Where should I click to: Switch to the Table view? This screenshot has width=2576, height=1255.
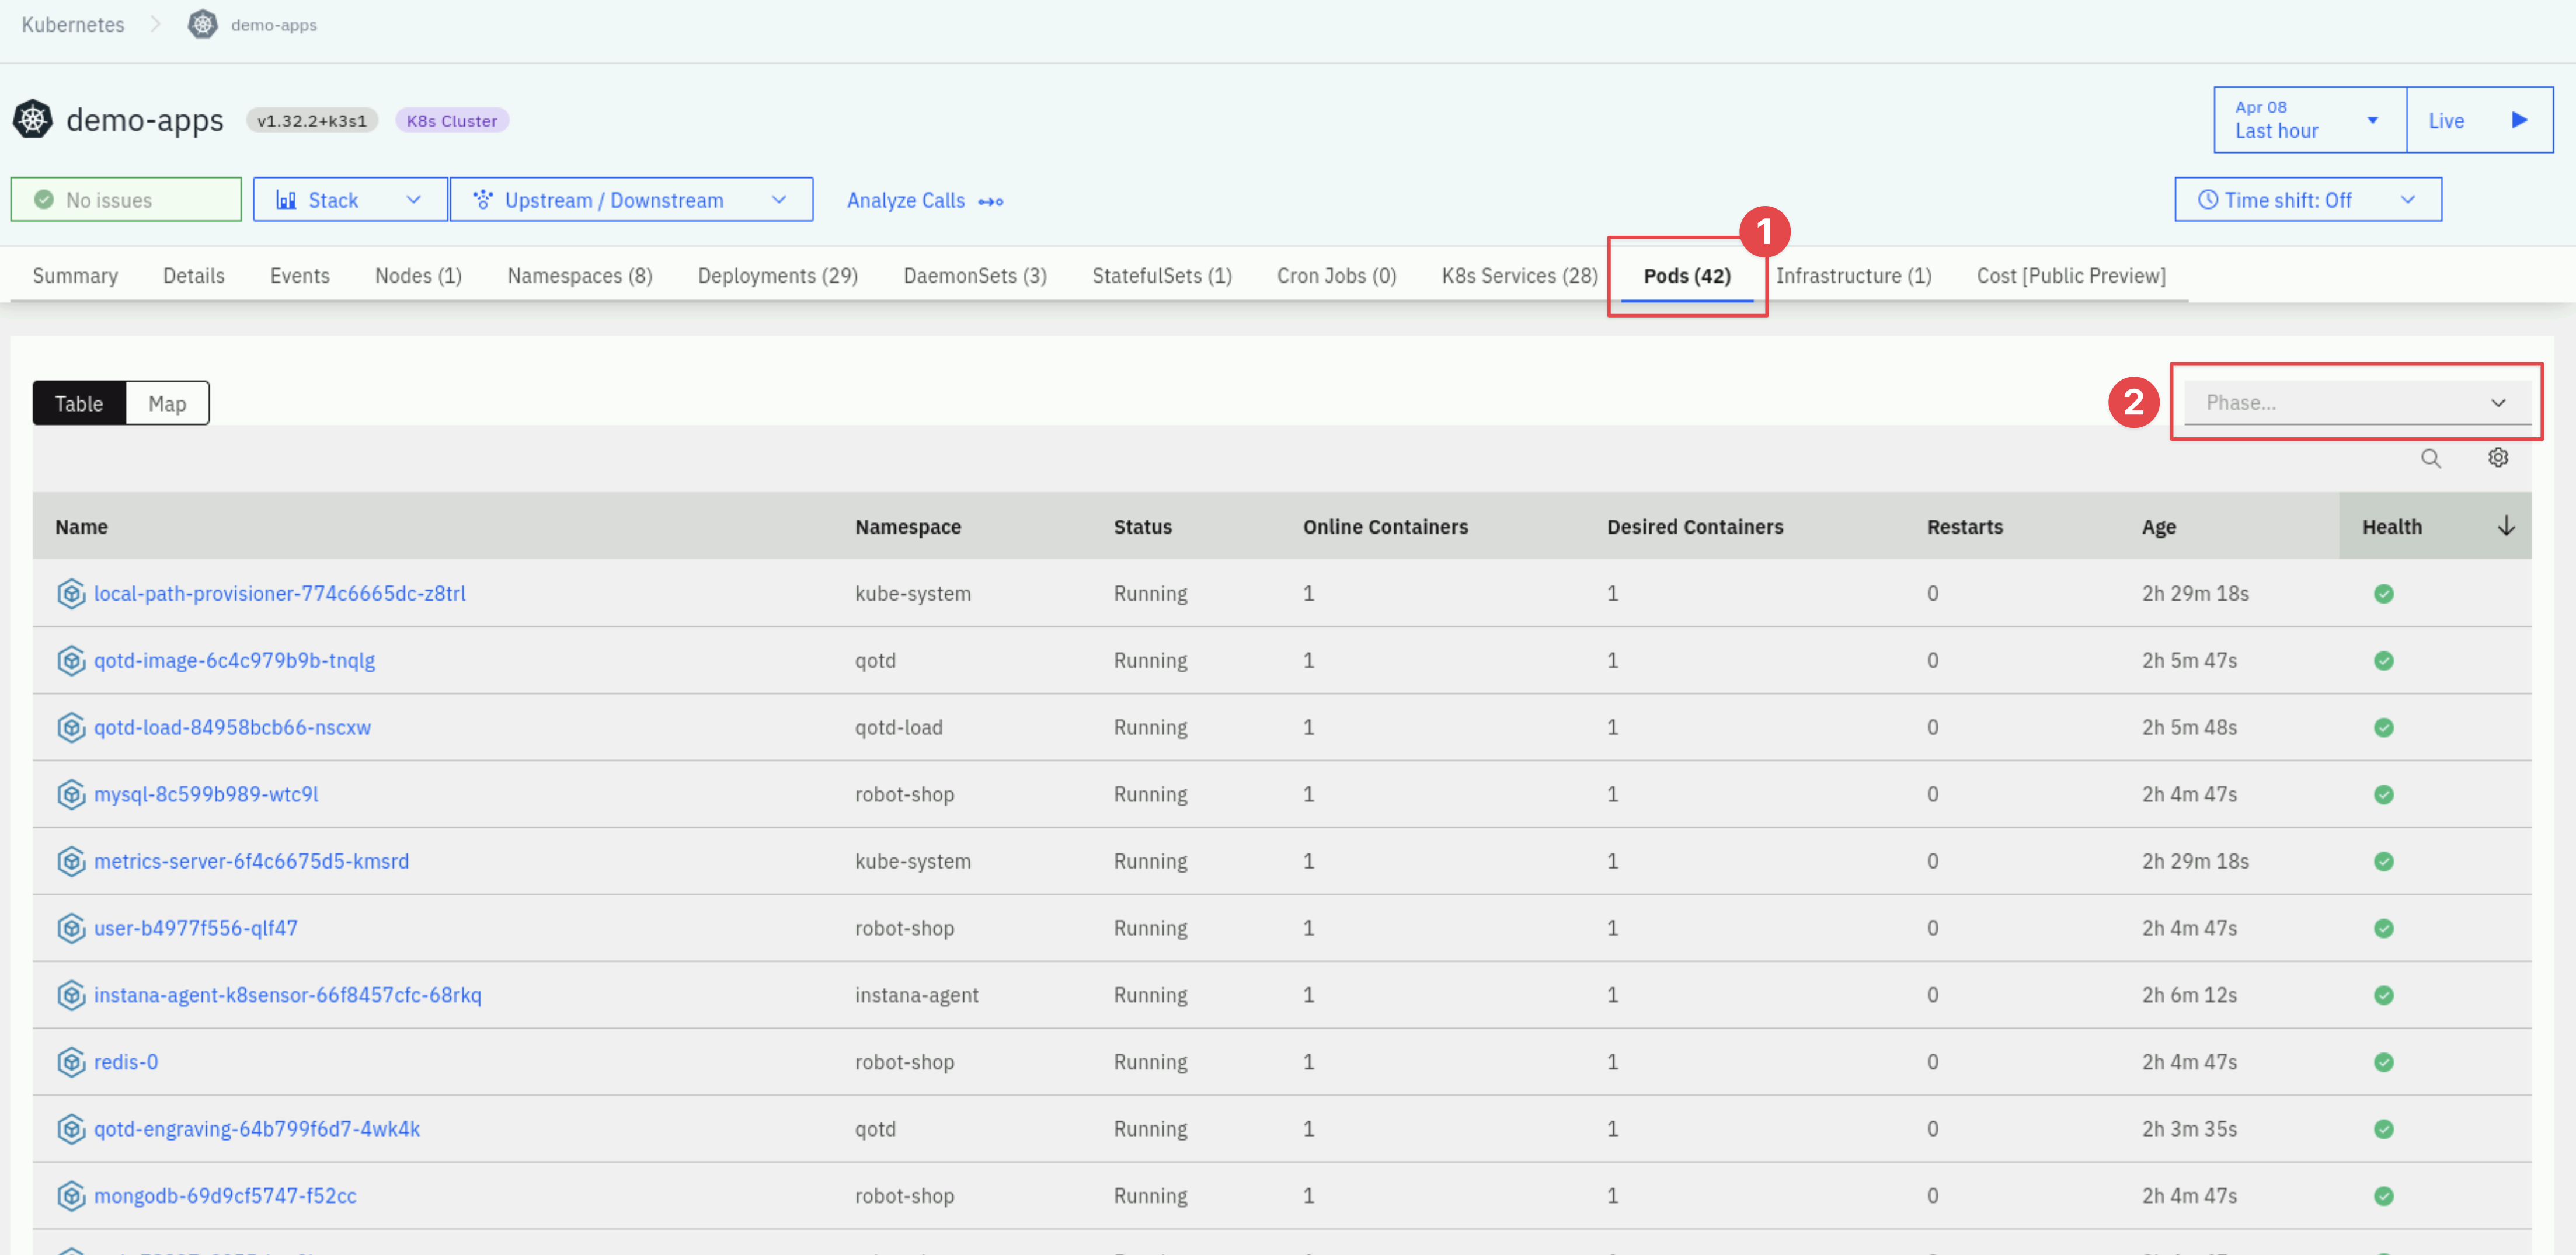point(79,403)
